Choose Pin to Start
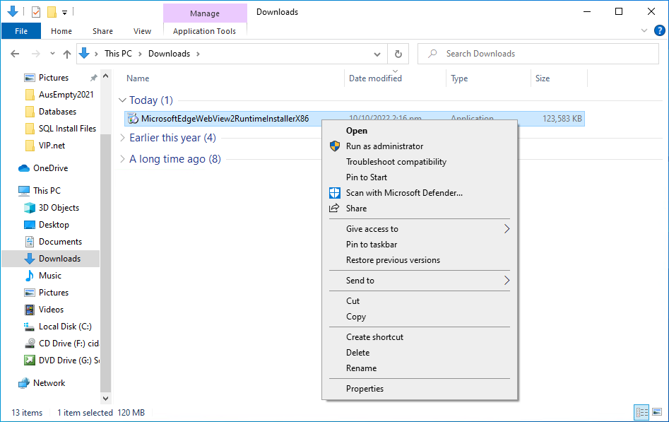669x422 pixels. pos(420,177)
